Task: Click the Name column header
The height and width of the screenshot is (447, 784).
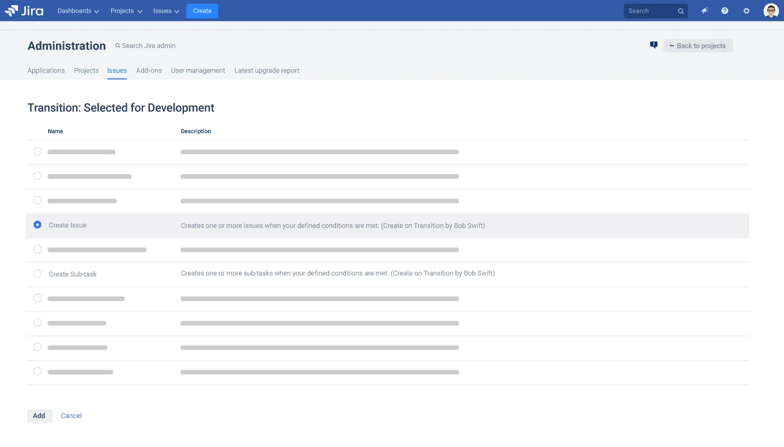Action: [55, 131]
